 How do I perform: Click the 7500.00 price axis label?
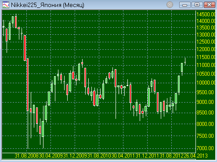pos(205,136)
